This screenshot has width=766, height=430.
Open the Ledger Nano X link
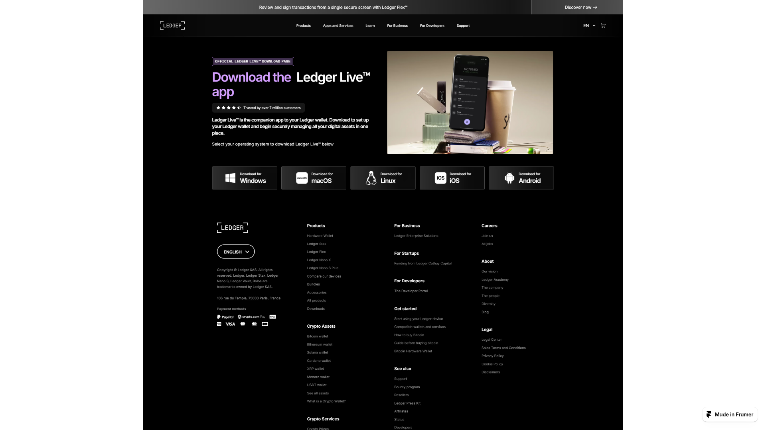[319, 260]
